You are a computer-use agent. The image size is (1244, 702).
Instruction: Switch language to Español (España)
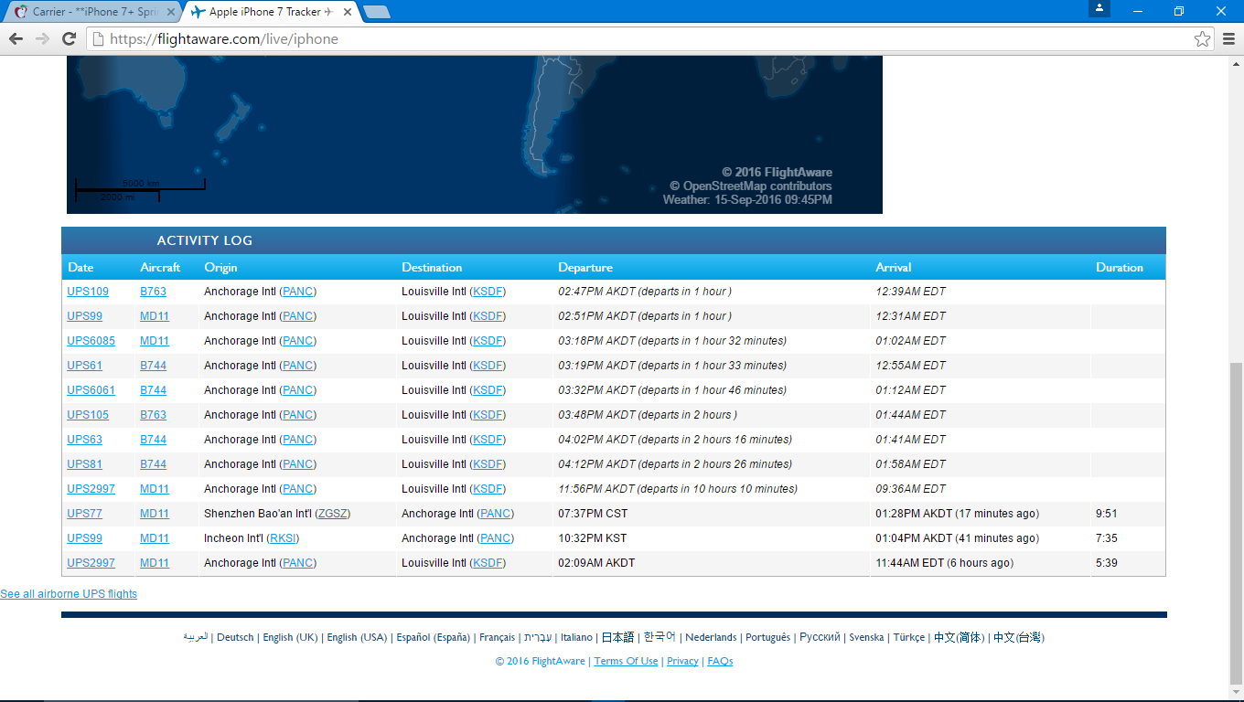click(433, 638)
